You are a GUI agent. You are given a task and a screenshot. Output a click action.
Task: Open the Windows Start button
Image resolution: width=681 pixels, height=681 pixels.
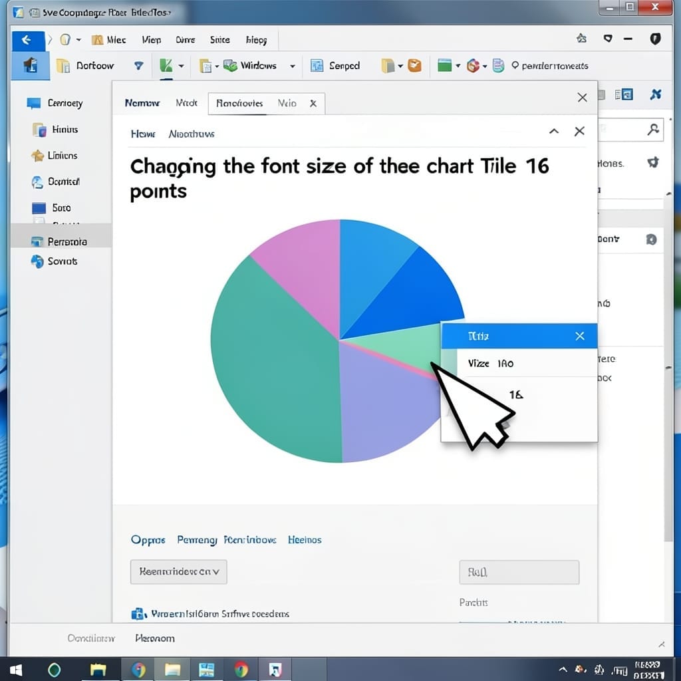tap(16, 669)
